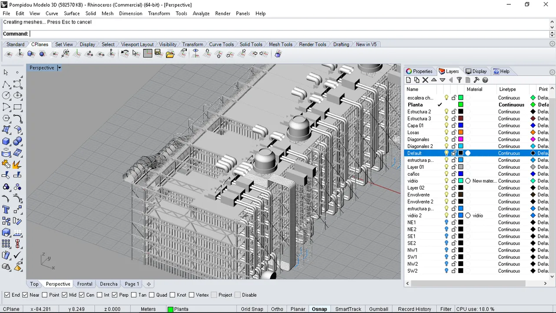556x313 pixels.
Task: Toggle the End osnap checkbox
Action: 7,295
